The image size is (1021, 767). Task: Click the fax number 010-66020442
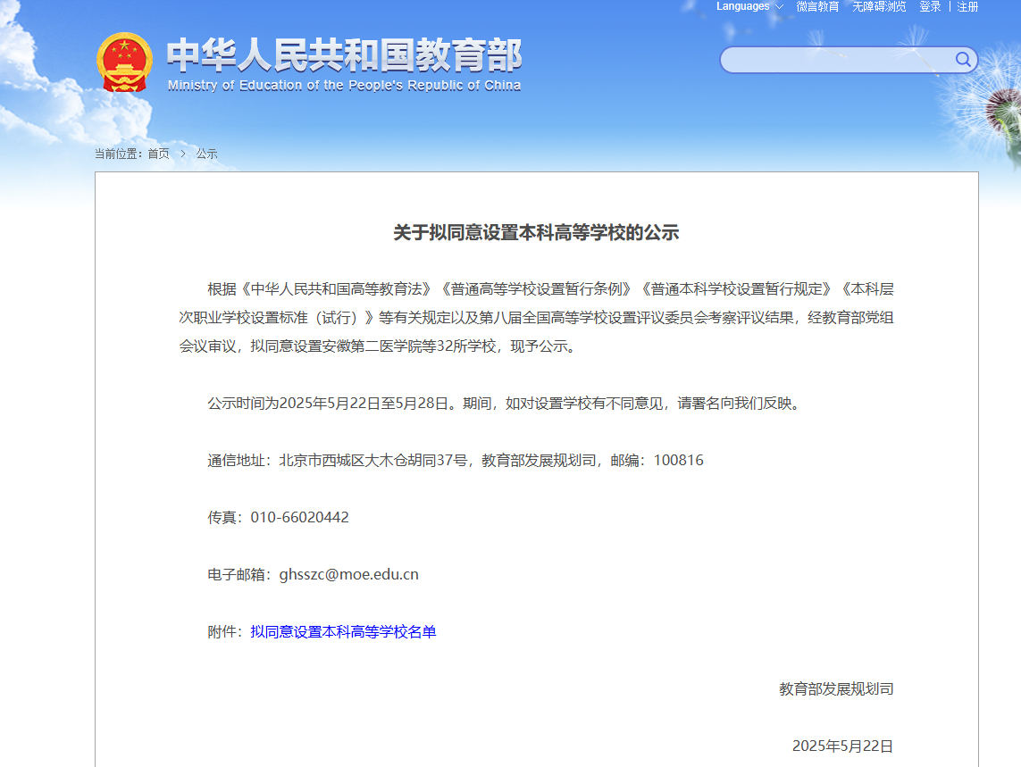click(x=299, y=517)
